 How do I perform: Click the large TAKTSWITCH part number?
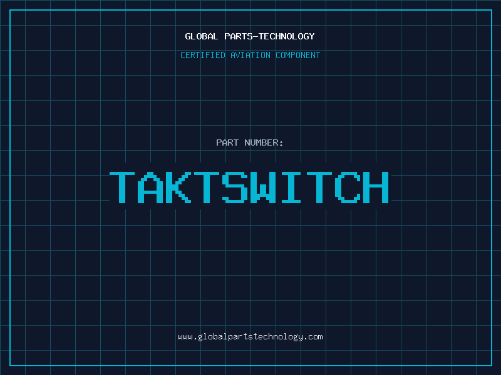pos(249,187)
